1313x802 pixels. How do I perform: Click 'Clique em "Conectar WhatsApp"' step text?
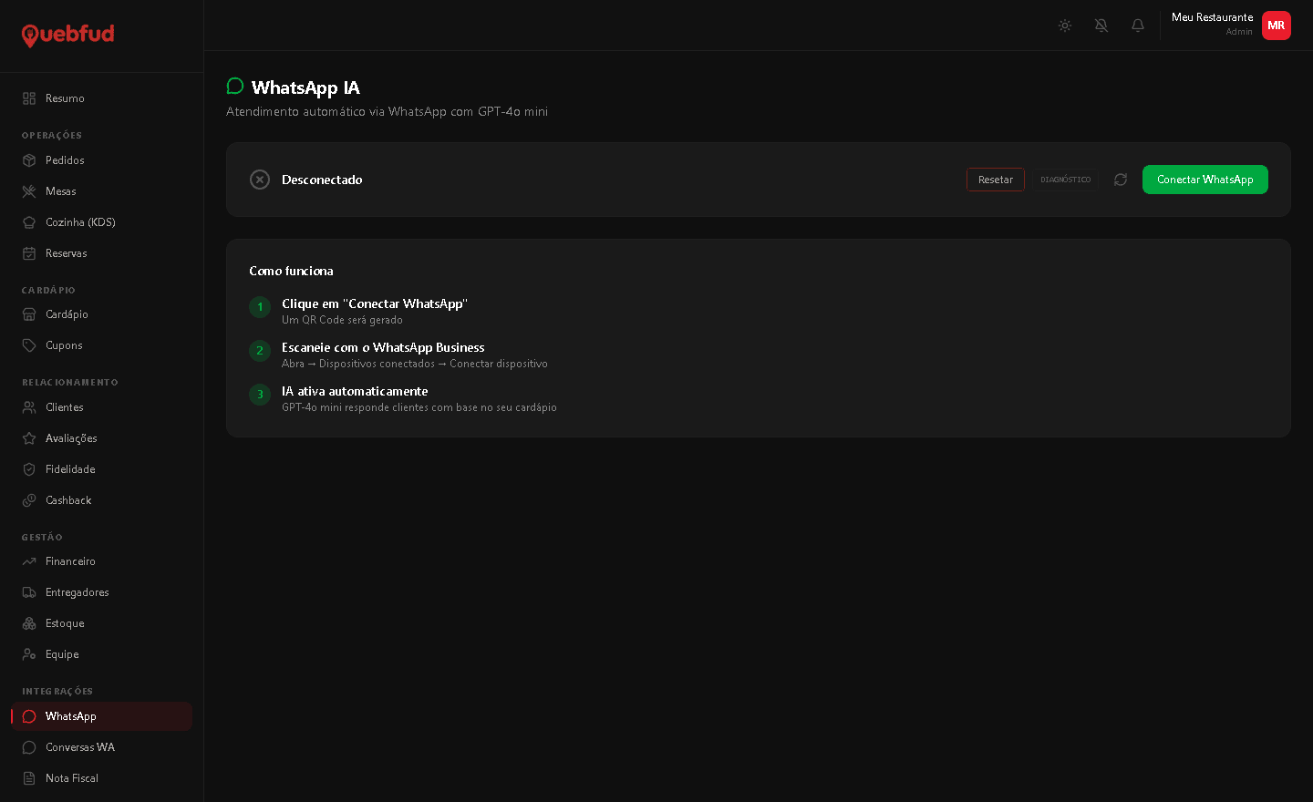click(375, 303)
